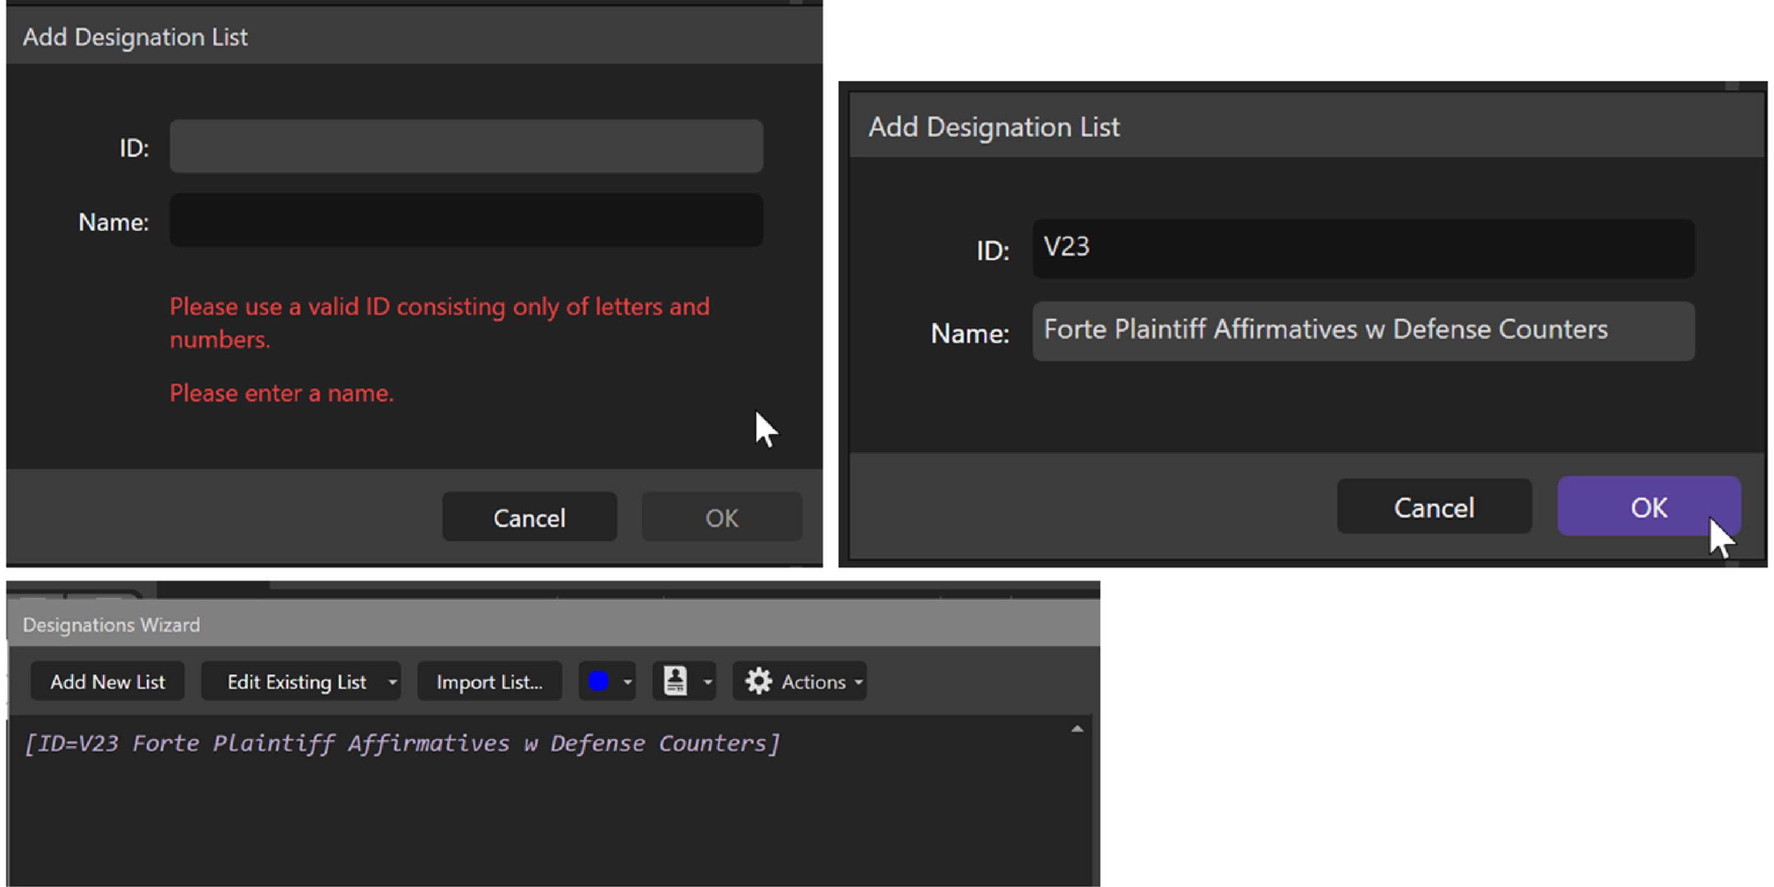
Task: Click the Actions gear icon
Action: click(758, 681)
